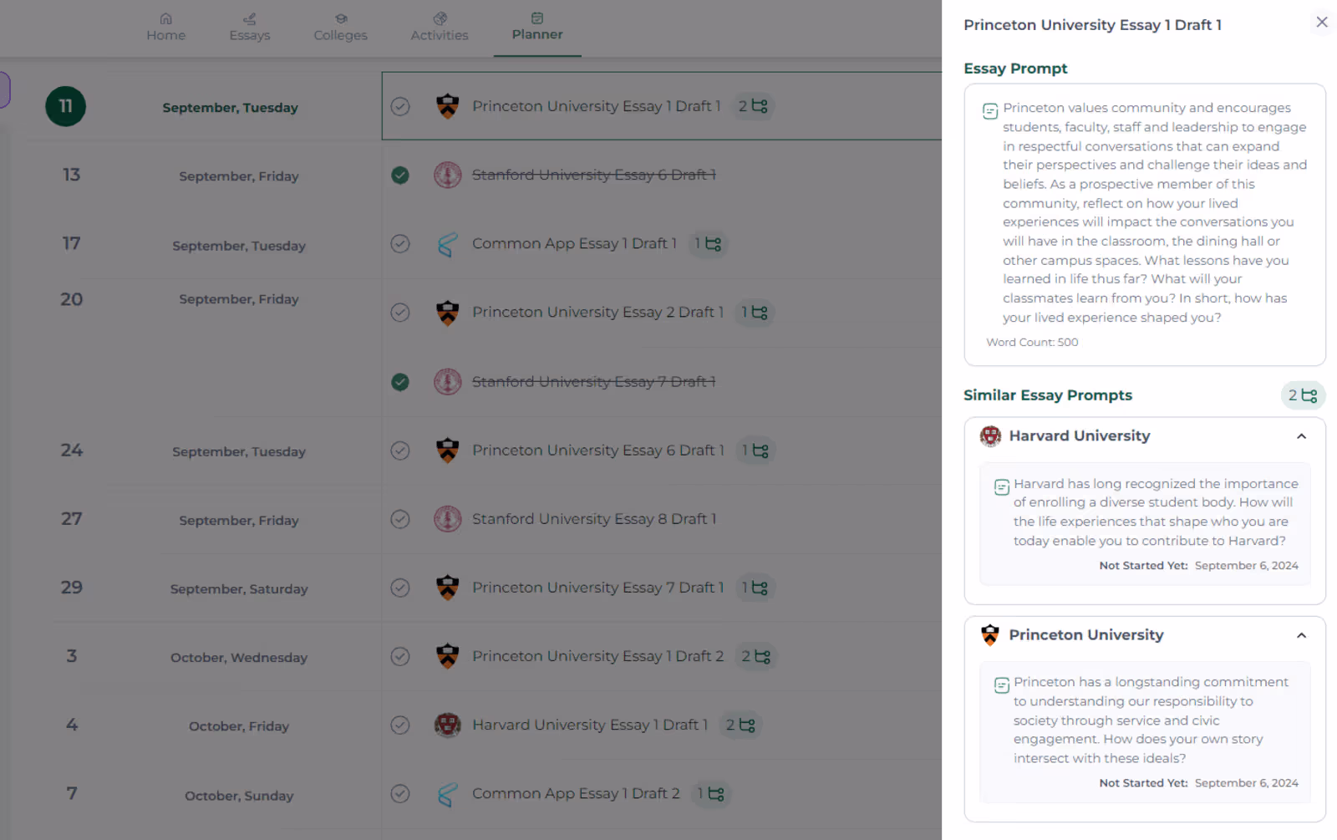
Task: Open Princeton University Essay 7 Draft 1 task
Action: [x=597, y=588]
